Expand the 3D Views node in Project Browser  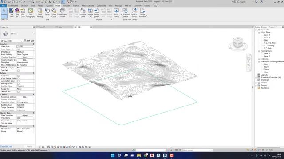pyautogui.click(x=259, y=59)
